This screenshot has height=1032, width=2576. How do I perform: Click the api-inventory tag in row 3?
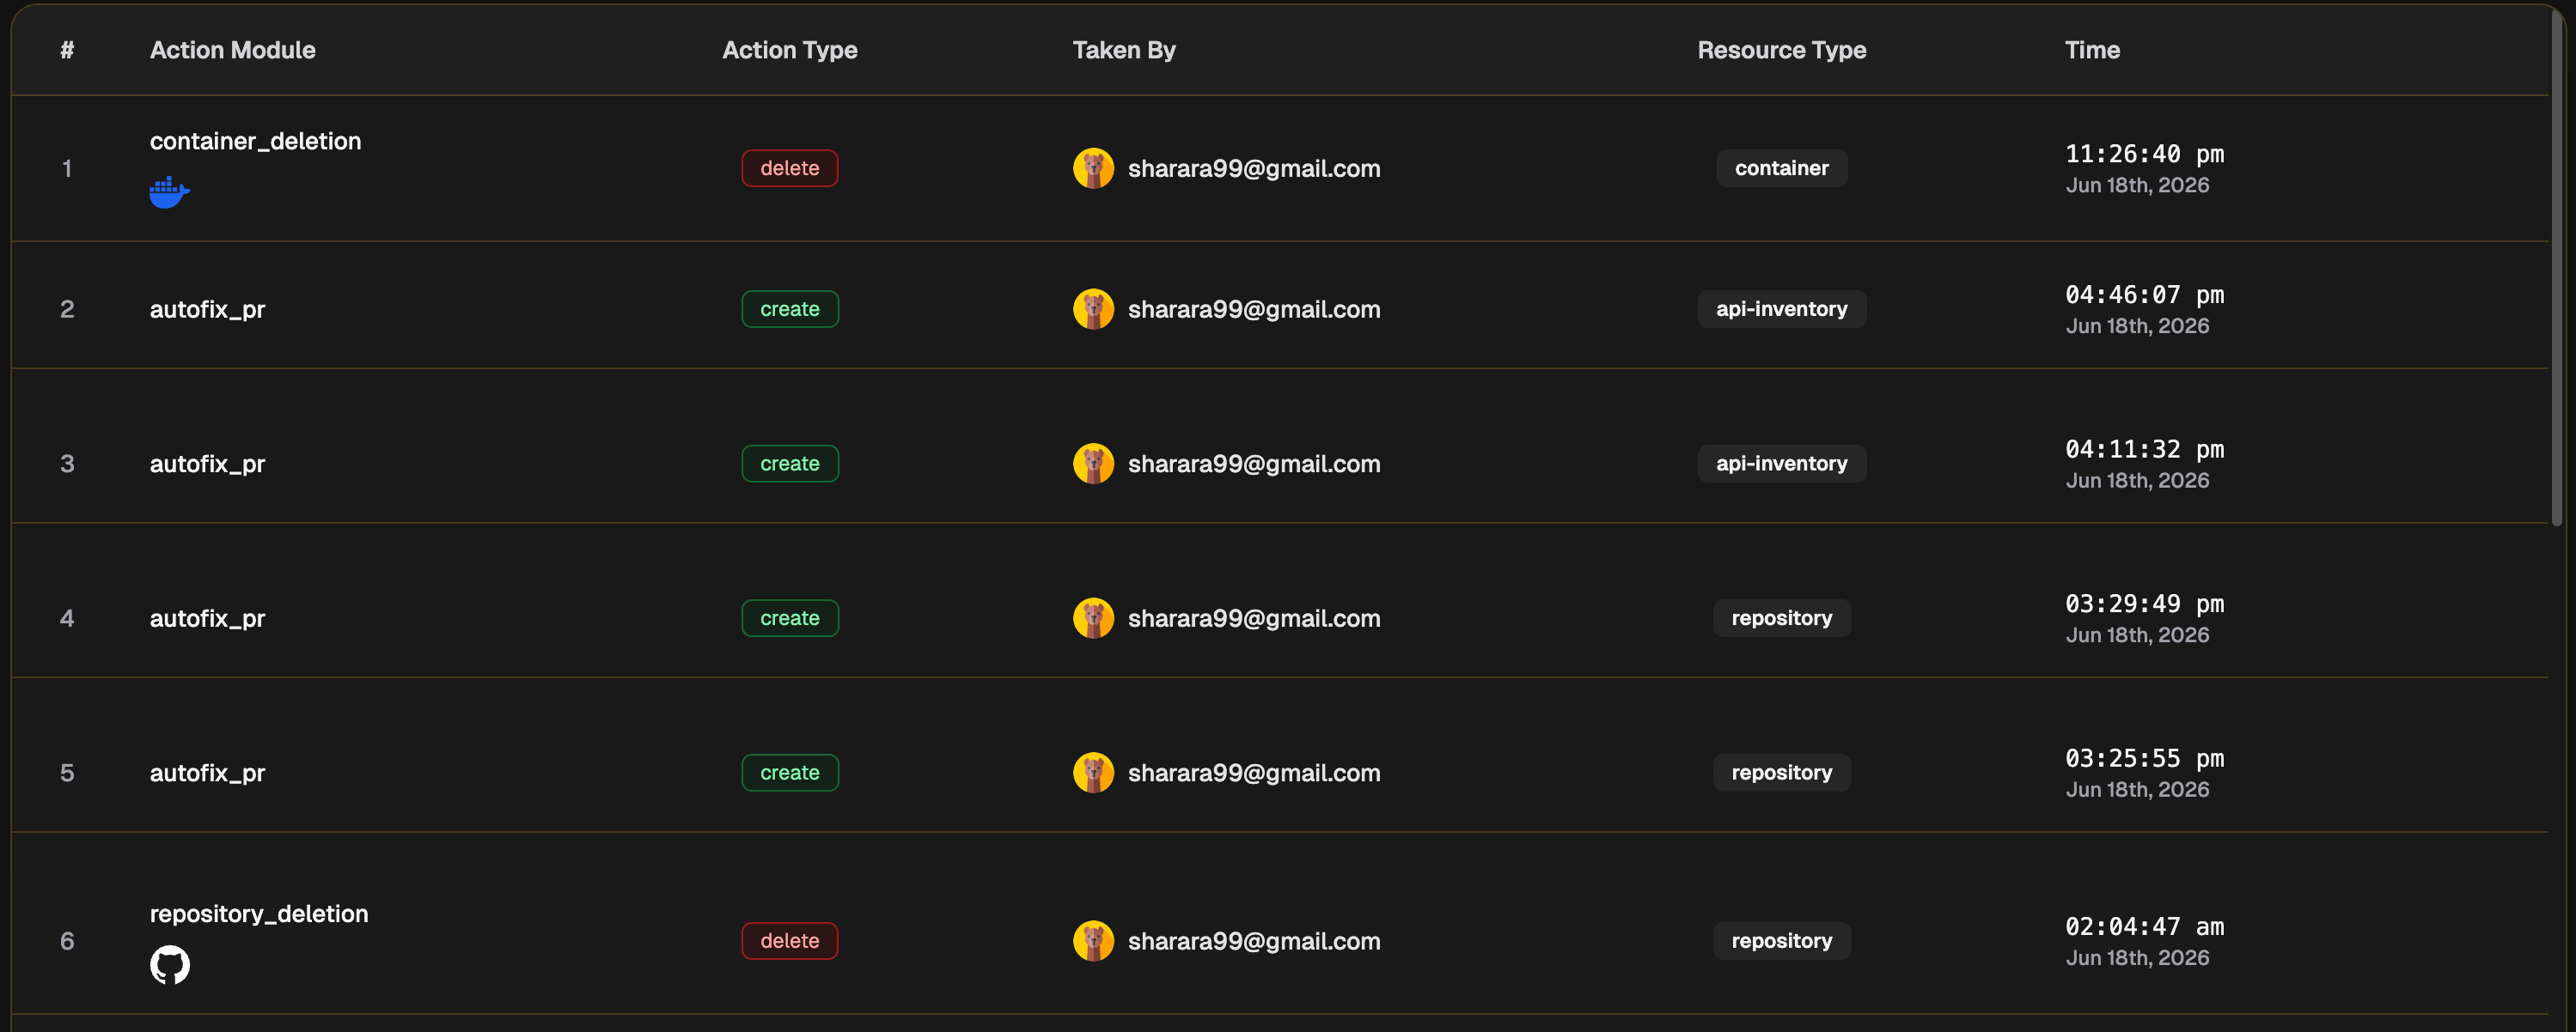click(x=1781, y=464)
